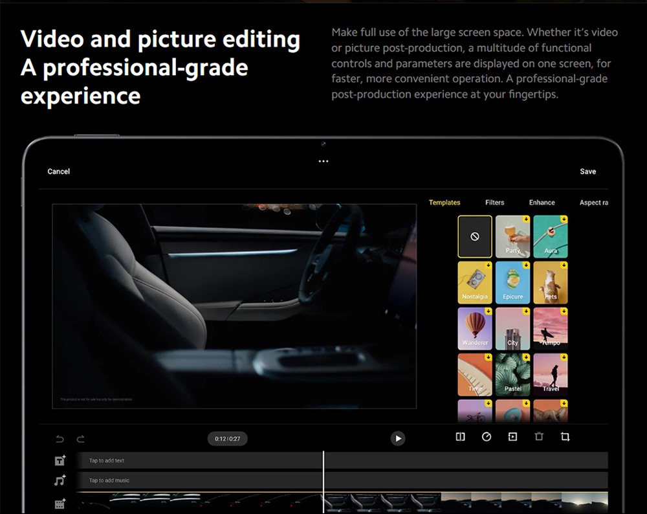Choose the Nostalgia template
Screen dimensions: 647x514
[x=475, y=283]
